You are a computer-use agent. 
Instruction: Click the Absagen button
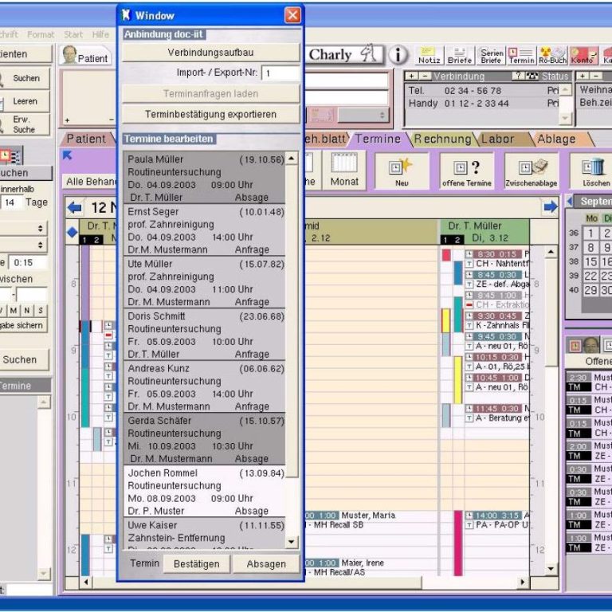[266, 563]
